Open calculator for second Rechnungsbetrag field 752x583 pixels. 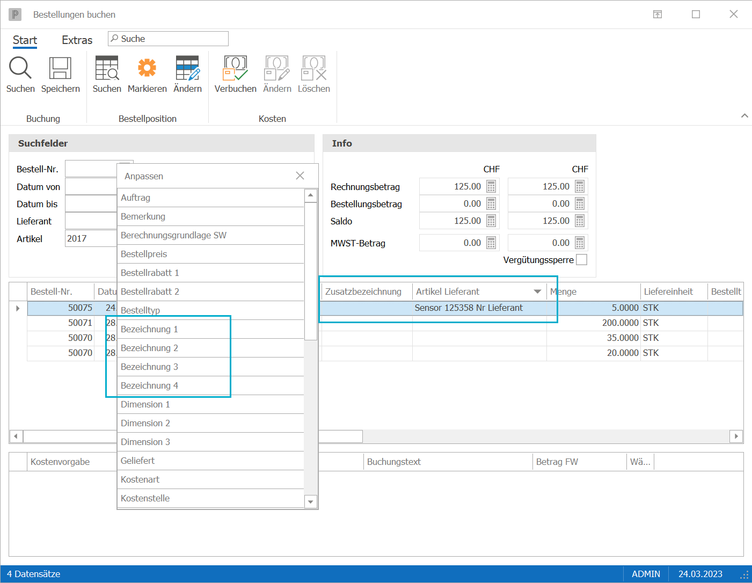click(580, 186)
